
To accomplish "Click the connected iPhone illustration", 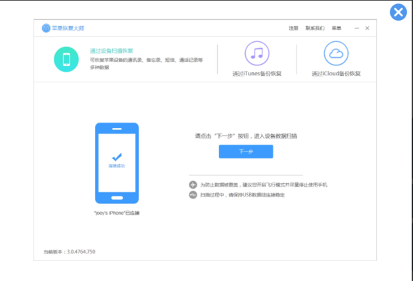I will [x=116, y=164].
